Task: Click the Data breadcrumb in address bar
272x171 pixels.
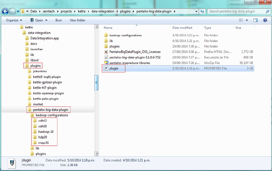Action: point(34,11)
